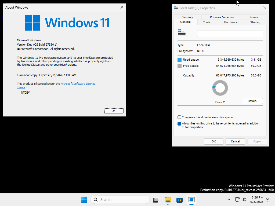The height and width of the screenshot is (206, 275).
Task: Click the '68,017,975,296 bytes' capacity value
Action: point(230,75)
